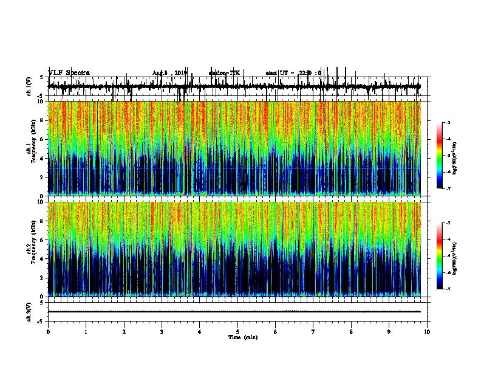Click the ch.1 amplitude waveform trace
Screen dimensions: 481x372
tap(234, 87)
